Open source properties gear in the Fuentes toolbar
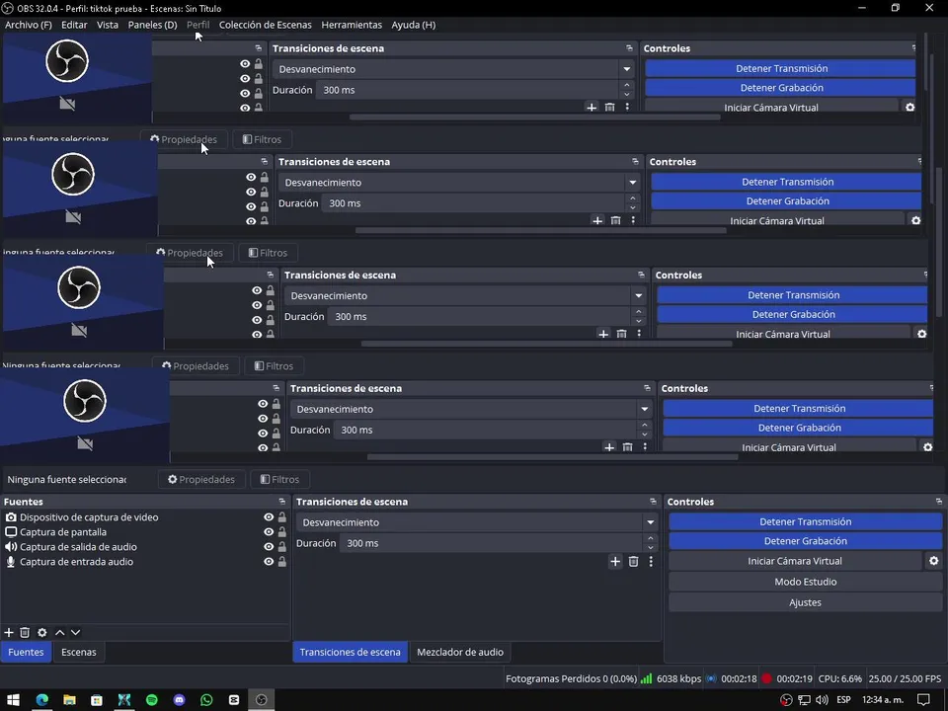Screen dimensions: 948x711 click(x=42, y=632)
